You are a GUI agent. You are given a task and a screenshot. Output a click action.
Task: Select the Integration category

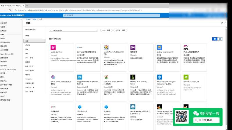click(x=29, y=79)
